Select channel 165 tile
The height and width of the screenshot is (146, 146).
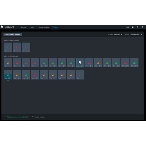tap(80, 75)
